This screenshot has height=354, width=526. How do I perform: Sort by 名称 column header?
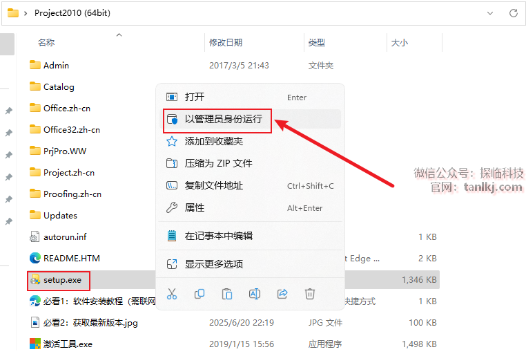tap(46, 43)
